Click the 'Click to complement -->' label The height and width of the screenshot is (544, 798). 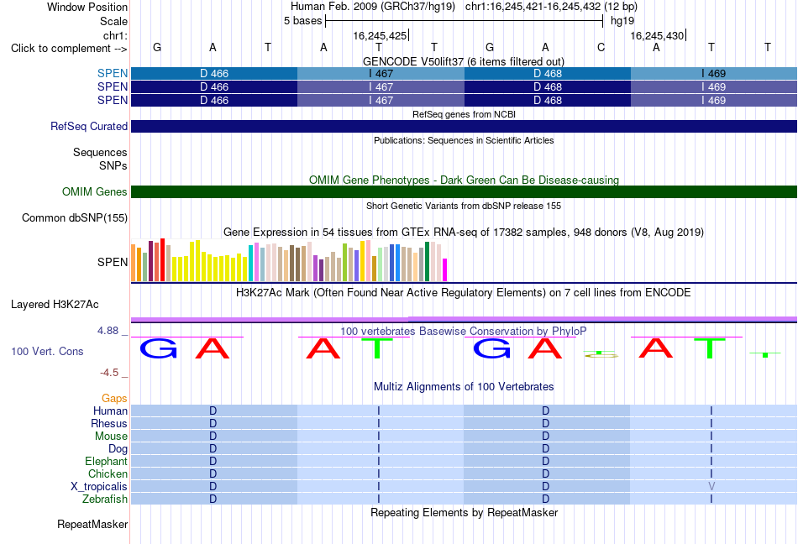click(x=69, y=49)
